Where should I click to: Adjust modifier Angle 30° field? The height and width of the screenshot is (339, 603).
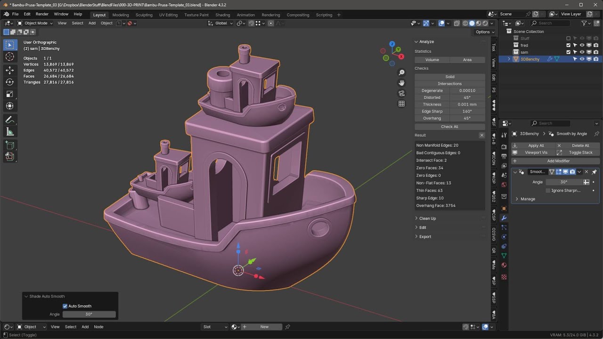(x=564, y=182)
